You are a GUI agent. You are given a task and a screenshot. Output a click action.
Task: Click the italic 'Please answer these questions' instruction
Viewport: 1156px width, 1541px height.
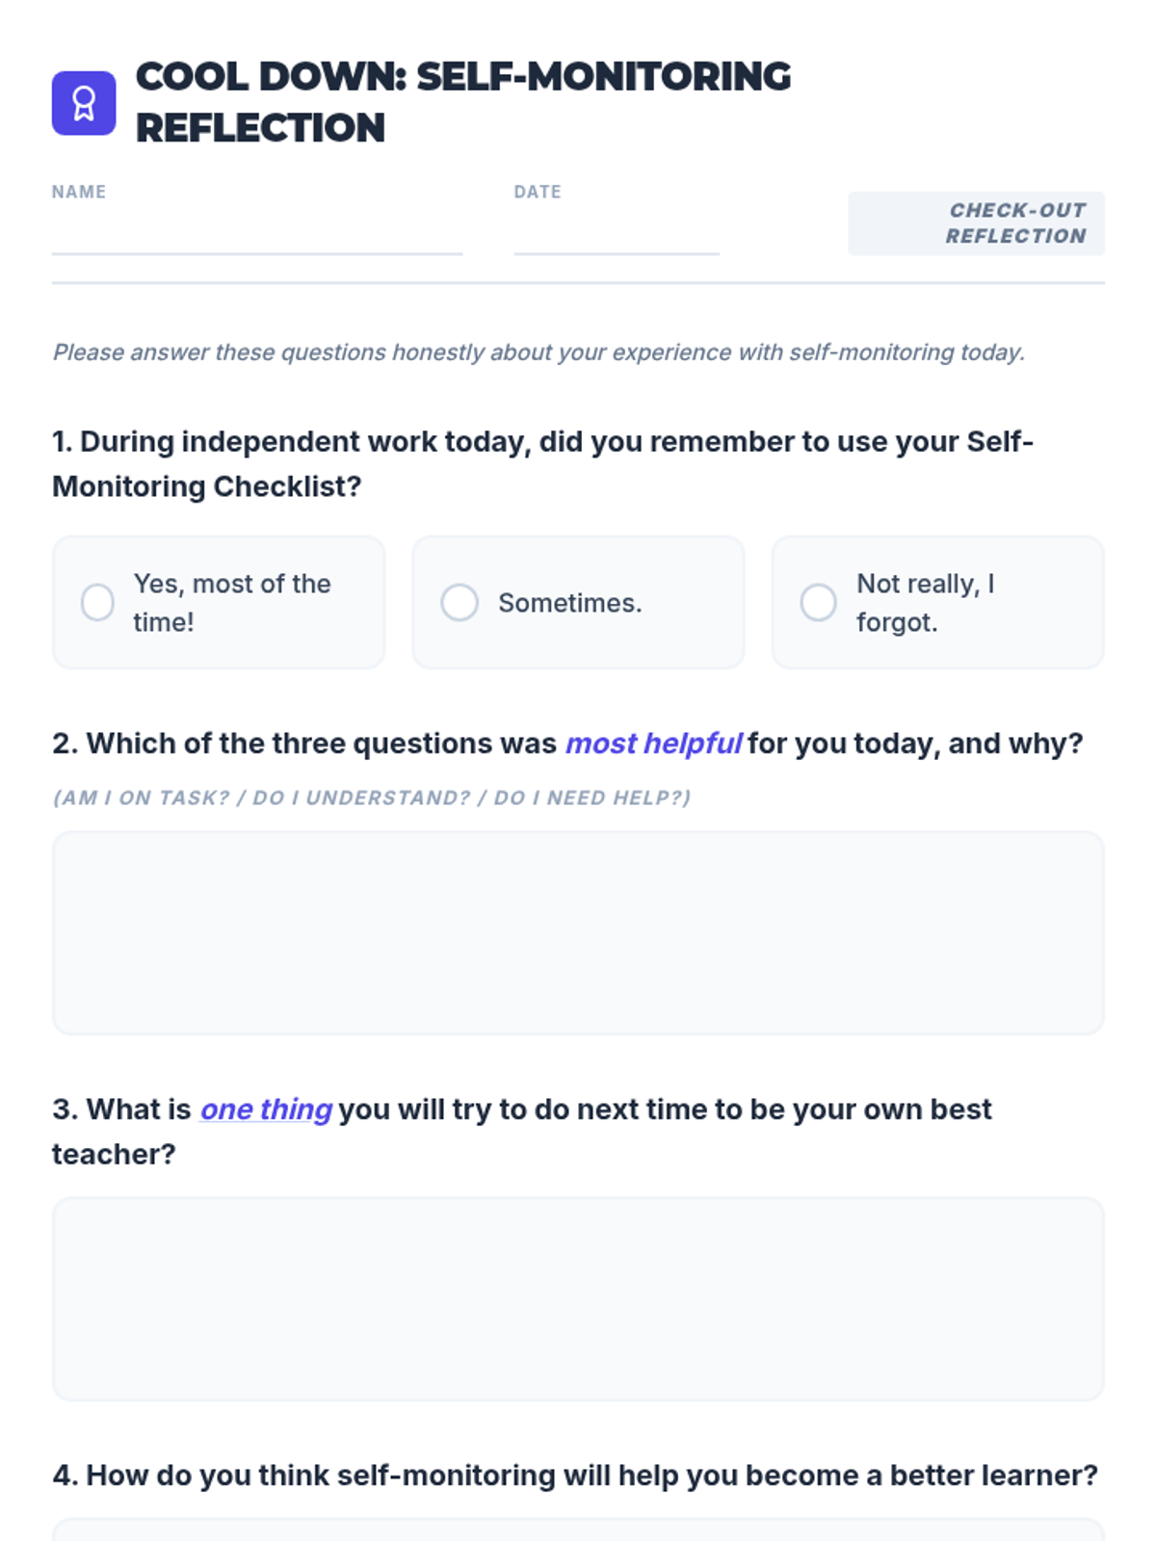click(x=539, y=353)
